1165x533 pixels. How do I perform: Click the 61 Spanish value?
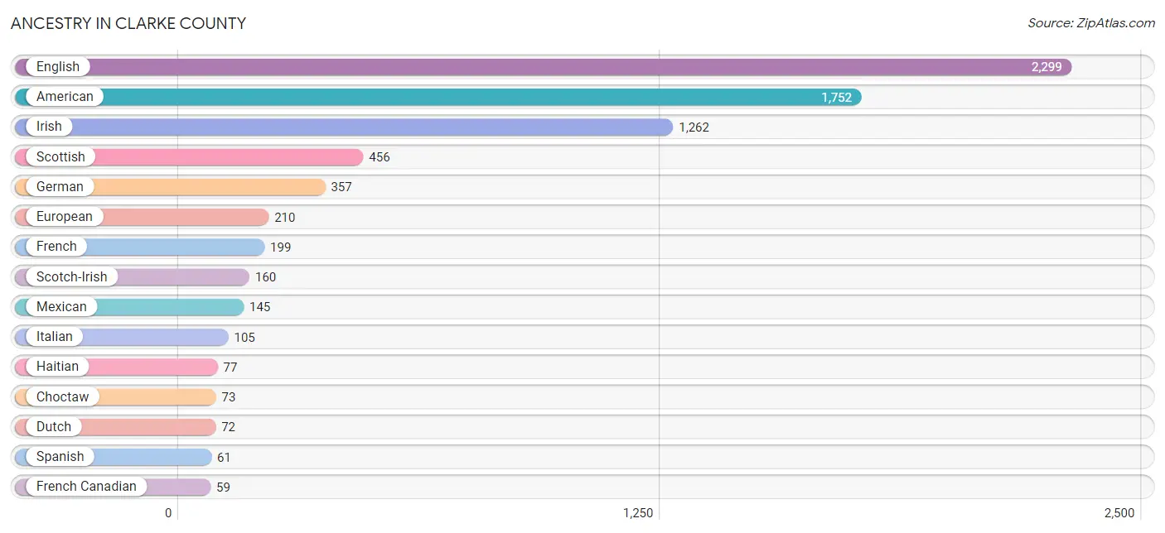224,458
